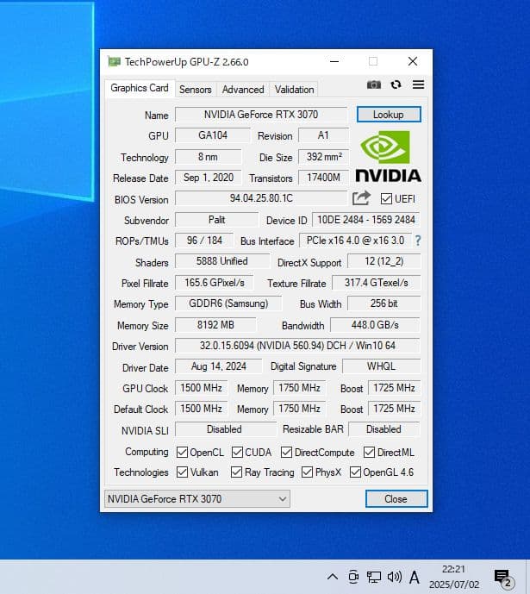Click the Close button at bottom
The height and width of the screenshot is (594, 530).
pos(396,499)
